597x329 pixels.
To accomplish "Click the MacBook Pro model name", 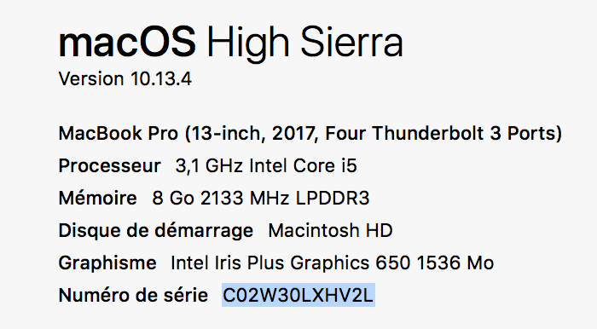I will click(x=118, y=134).
